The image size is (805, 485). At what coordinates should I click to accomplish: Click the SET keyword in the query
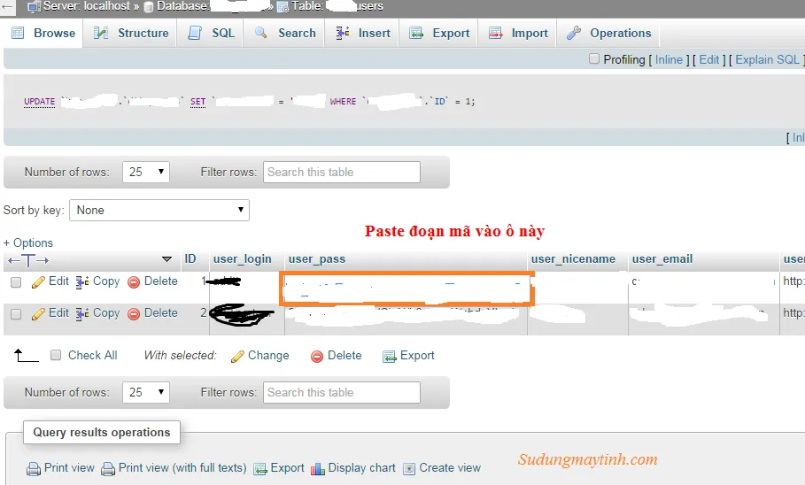point(198,102)
